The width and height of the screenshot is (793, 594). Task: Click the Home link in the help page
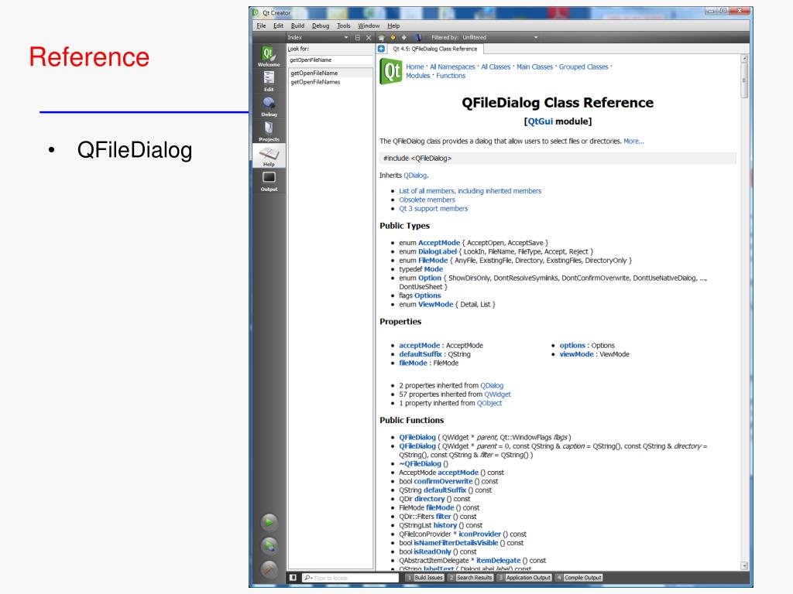pos(415,67)
